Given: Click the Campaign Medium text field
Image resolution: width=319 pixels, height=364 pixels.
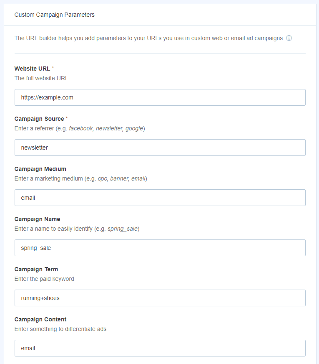Looking at the screenshot, I should [160, 198].
